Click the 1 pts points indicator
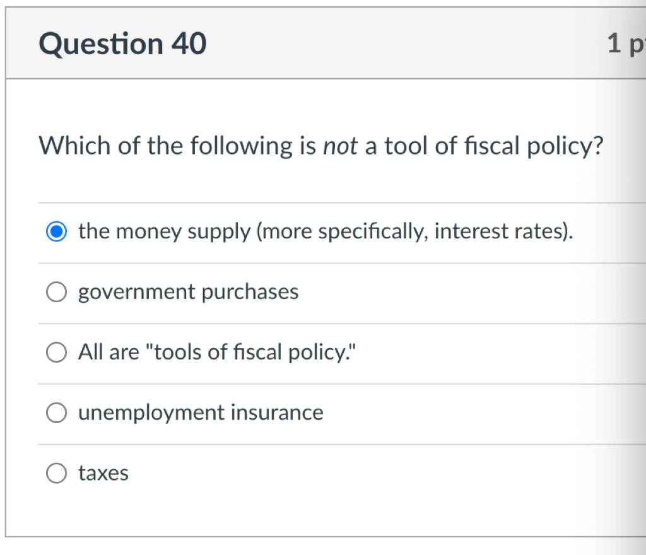 click(625, 44)
